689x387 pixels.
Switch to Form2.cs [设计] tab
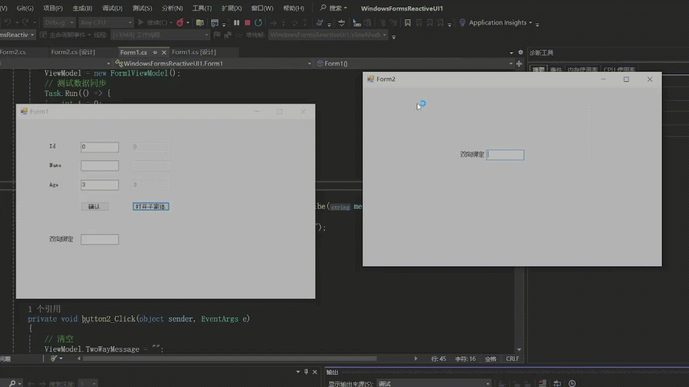73,52
